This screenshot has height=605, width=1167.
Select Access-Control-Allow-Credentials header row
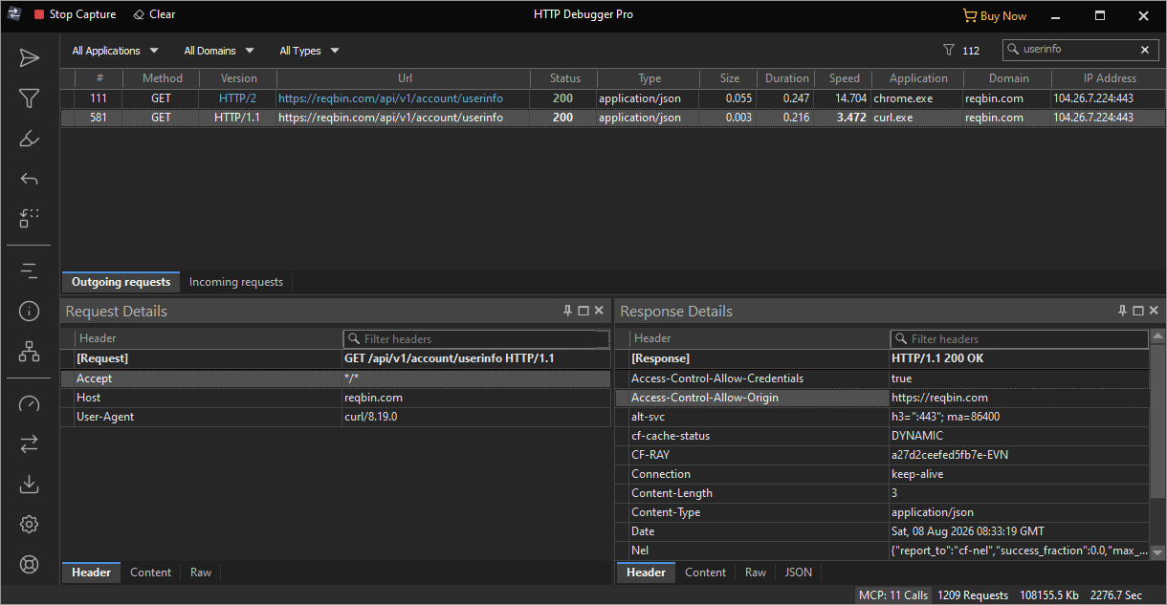883,378
